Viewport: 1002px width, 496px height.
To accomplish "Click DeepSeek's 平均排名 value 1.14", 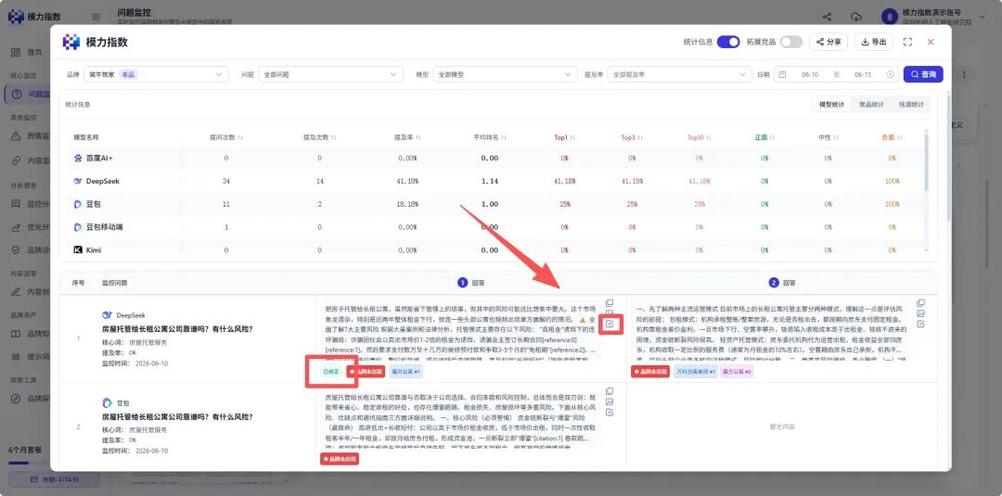I will coord(490,182).
